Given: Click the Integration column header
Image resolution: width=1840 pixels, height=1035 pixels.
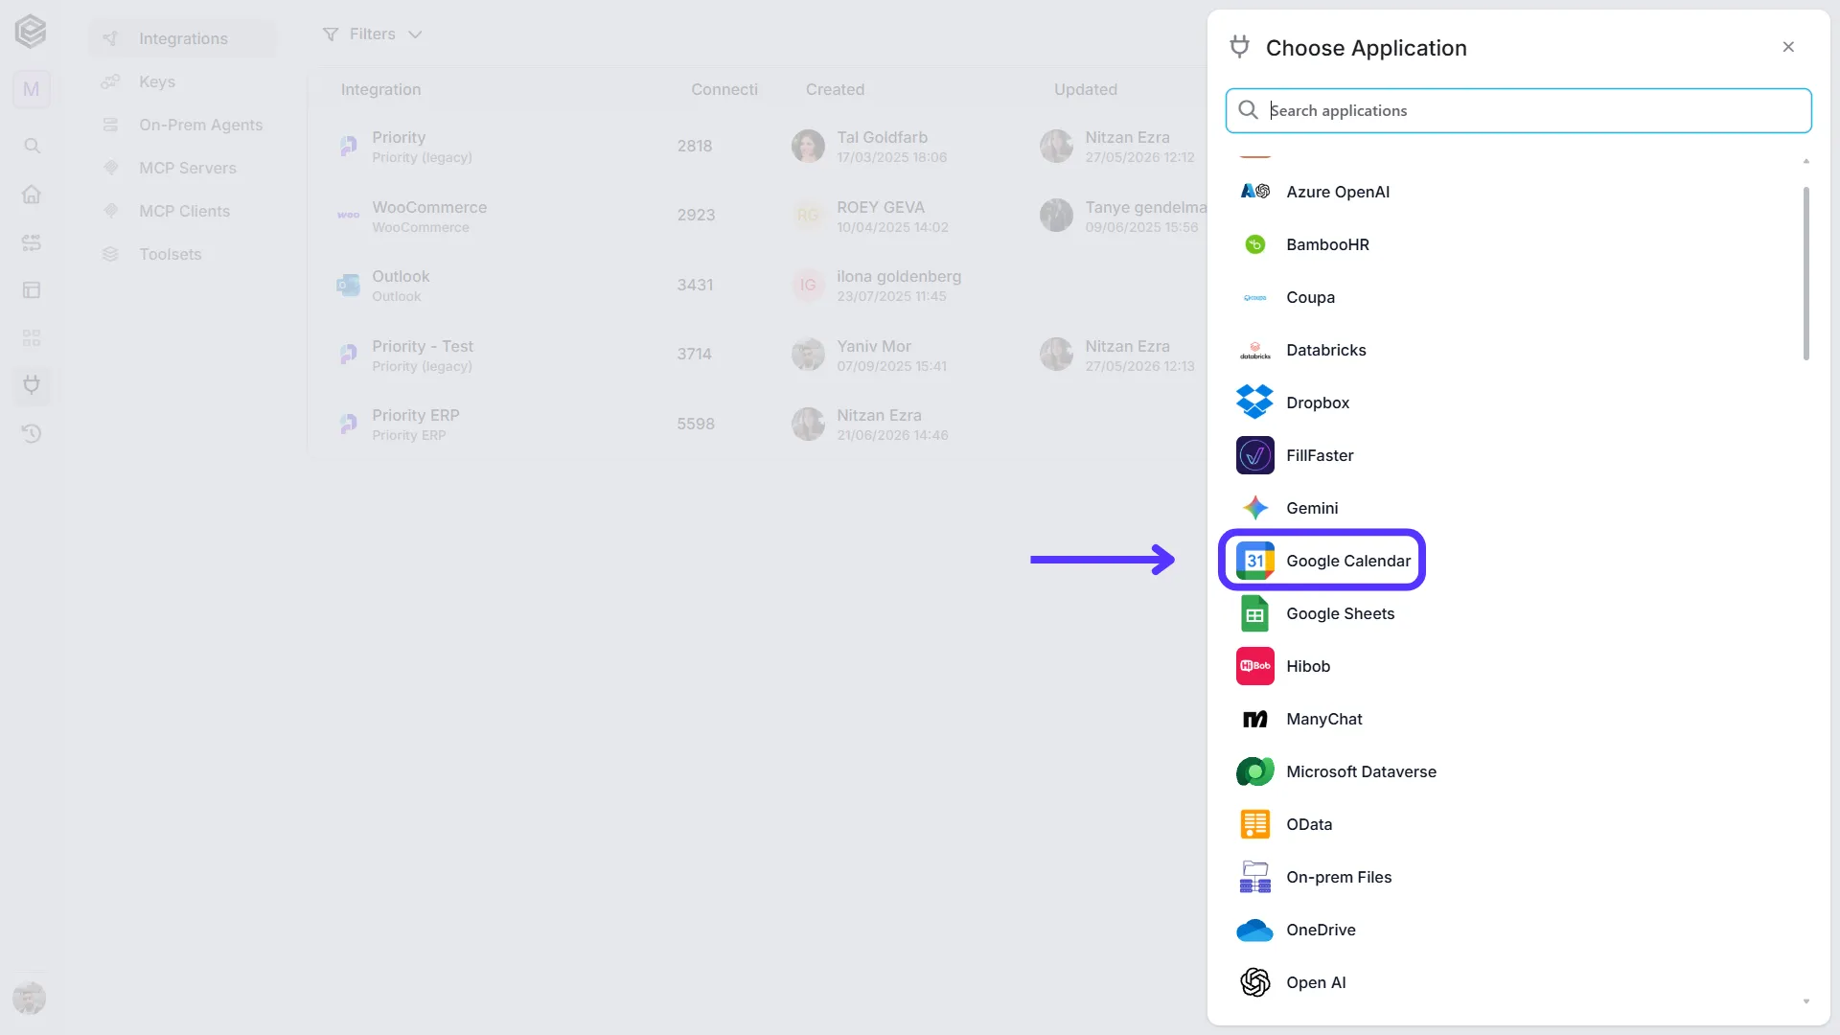Looking at the screenshot, I should [380, 89].
